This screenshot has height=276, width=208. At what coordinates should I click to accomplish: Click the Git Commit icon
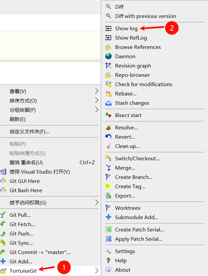(x=3, y=252)
